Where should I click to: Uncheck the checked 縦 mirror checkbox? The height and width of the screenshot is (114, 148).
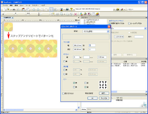pyautogui.click(x=85, y=87)
